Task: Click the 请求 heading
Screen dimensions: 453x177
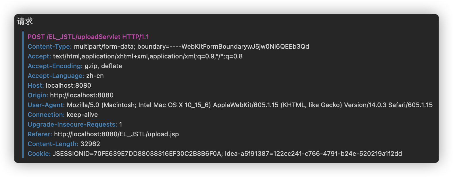Action: [25, 21]
